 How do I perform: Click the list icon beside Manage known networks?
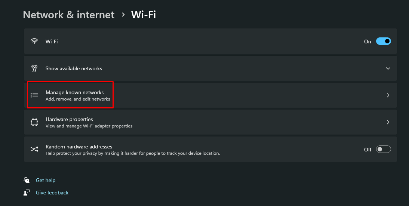[34, 95]
